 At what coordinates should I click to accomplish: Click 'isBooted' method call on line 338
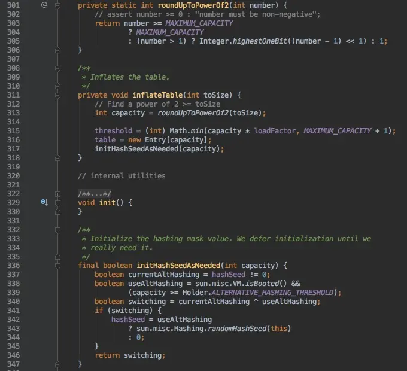tap(262, 283)
